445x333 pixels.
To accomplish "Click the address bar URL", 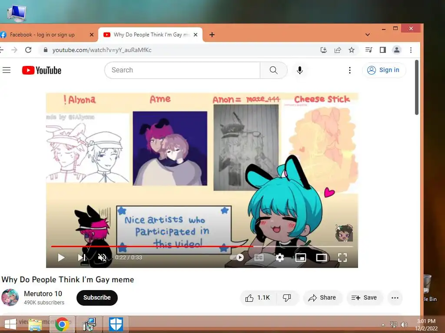I will click(102, 50).
